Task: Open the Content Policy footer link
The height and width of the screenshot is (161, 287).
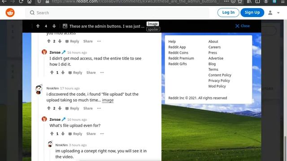Action: (220, 75)
